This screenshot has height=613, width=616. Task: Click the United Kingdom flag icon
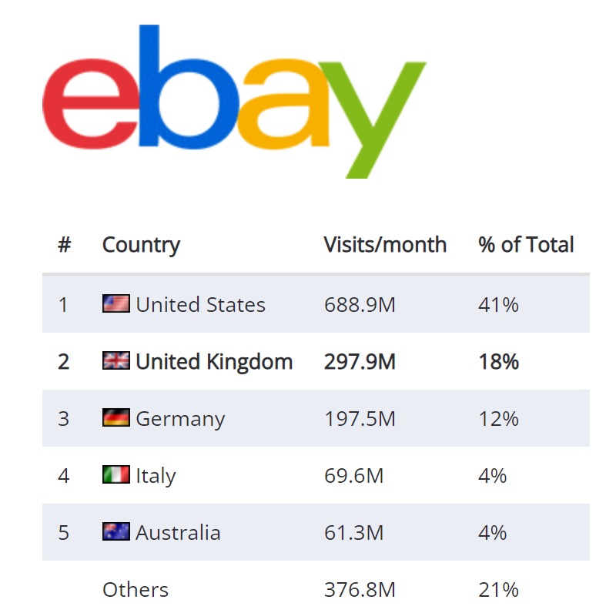[116, 360]
